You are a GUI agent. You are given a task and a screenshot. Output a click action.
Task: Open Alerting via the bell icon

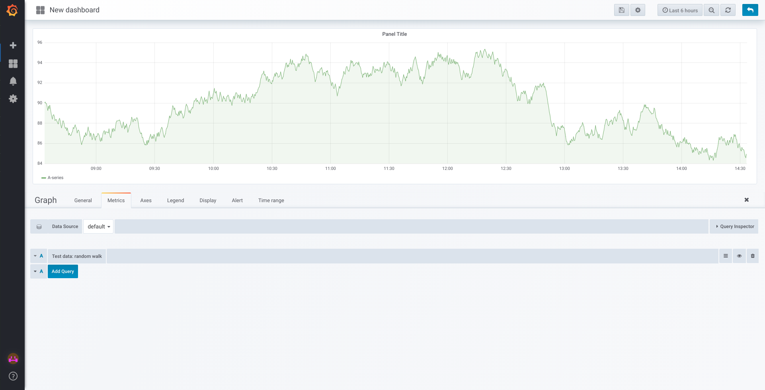(x=13, y=81)
